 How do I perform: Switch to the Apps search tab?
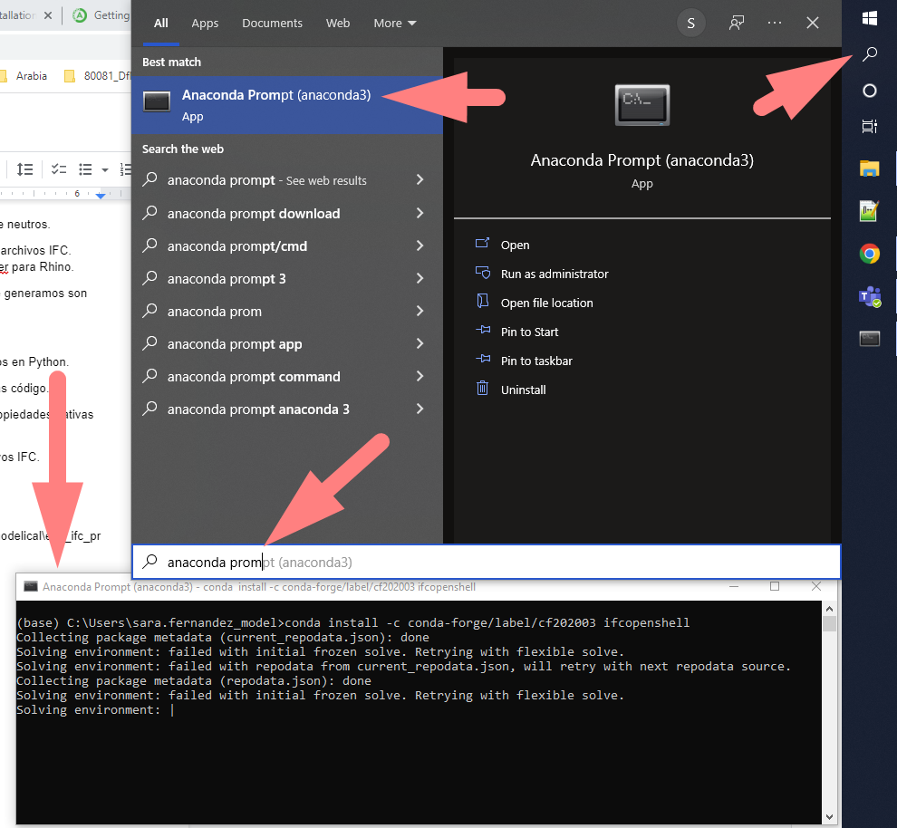click(x=205, y=24)
